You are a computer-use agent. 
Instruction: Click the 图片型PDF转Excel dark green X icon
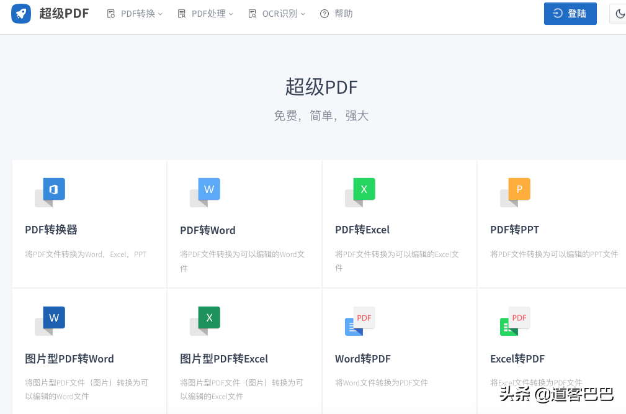205,321
